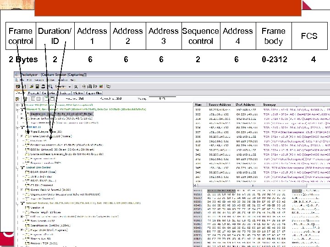The image size is (330, 247).
Task: Switch to the Wireless tab
Action: (x=78, y=93)
